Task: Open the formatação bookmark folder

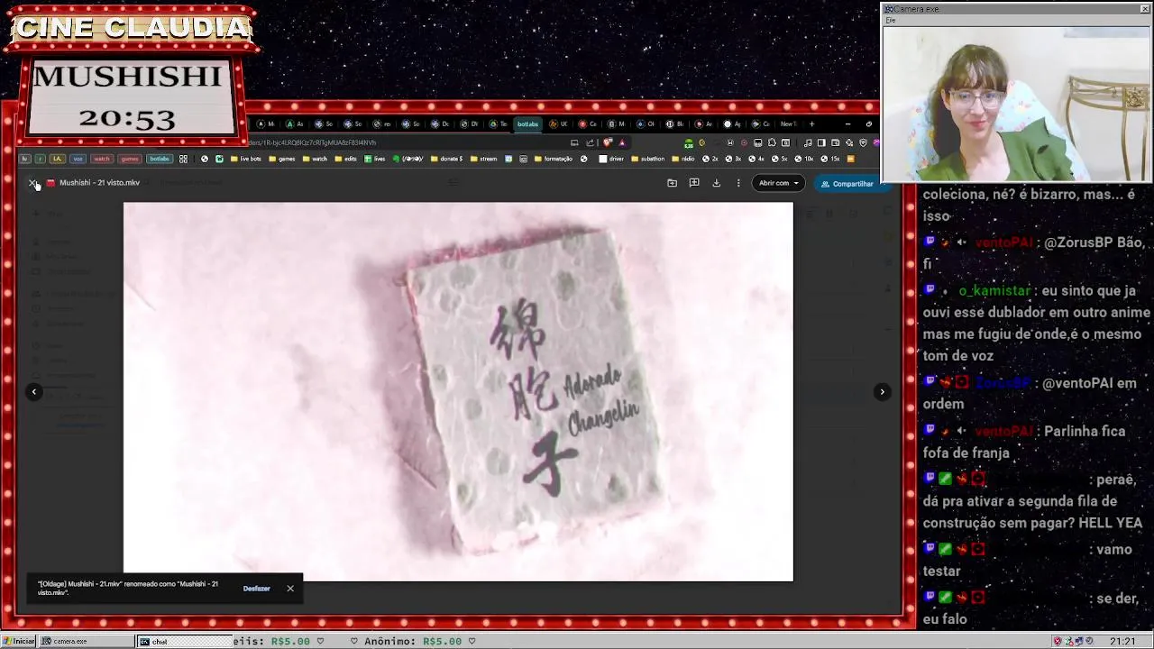Action: (554, 159)
